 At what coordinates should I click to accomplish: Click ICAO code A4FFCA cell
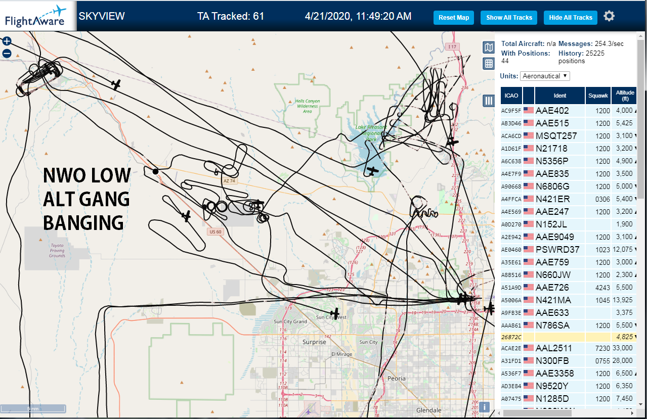[511, 200]
